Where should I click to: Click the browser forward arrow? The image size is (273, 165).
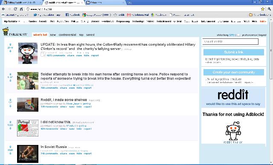click(x=9, y=9)
